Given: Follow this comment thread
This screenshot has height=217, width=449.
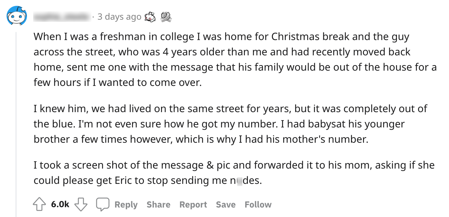Looking at the screenshot, I should tap(258, 205).
